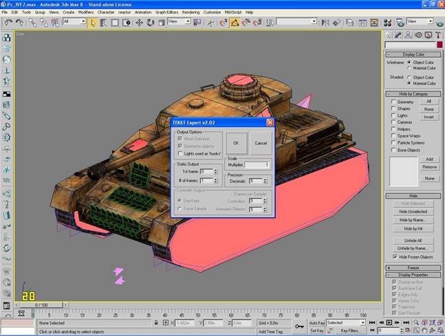Activate the Select Object arrow tool
Viewport: 445px width, 336px height.
pos(93,23)
